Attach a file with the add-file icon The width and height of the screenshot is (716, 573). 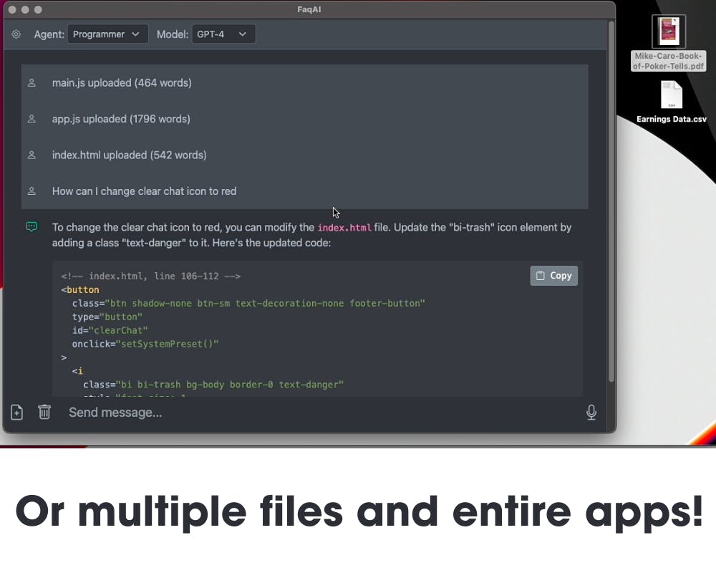click(x=17, y=412)
